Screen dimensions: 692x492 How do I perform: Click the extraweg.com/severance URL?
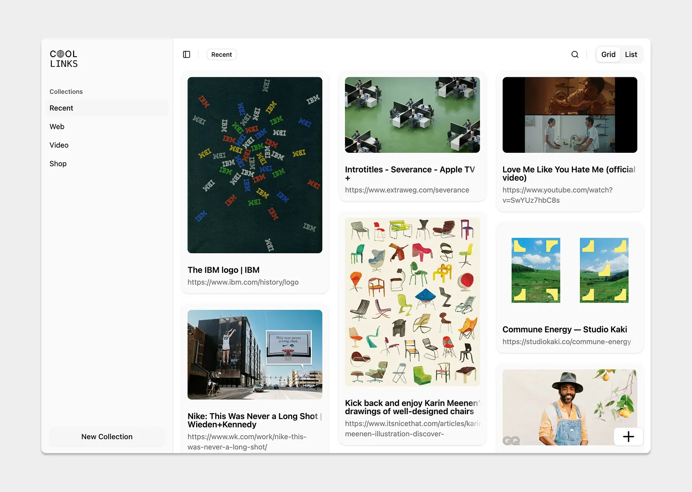pos(407,190)
